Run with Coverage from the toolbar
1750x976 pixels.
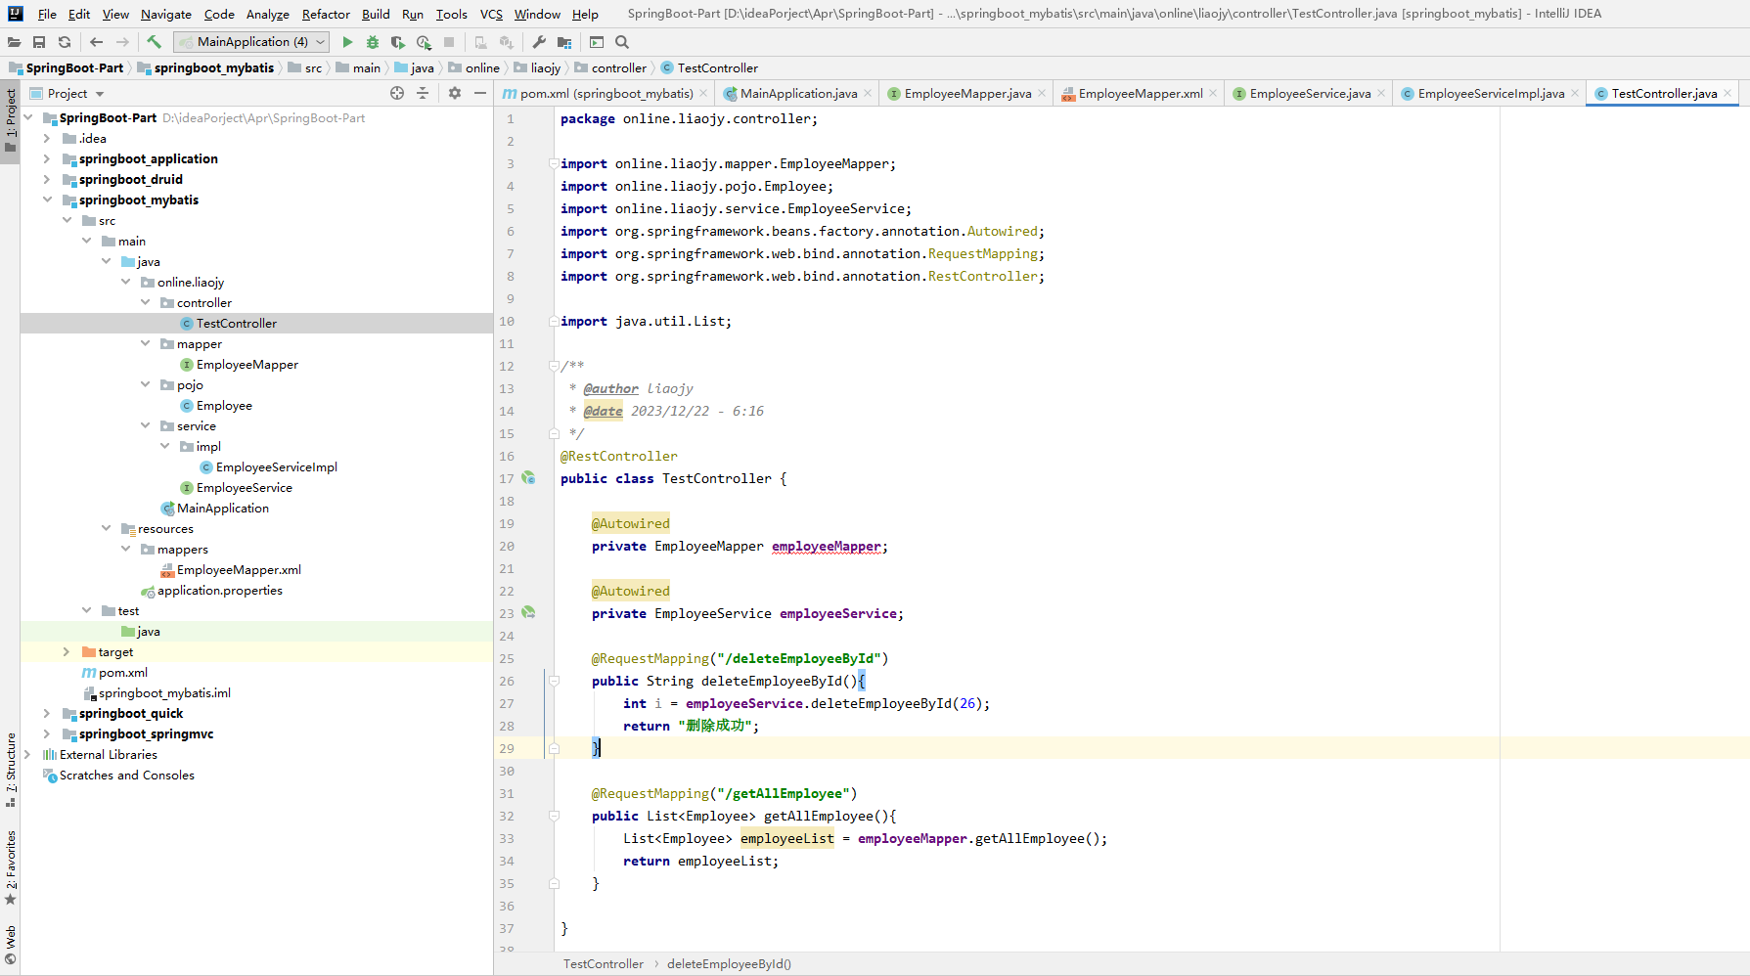tap(398, 42)
